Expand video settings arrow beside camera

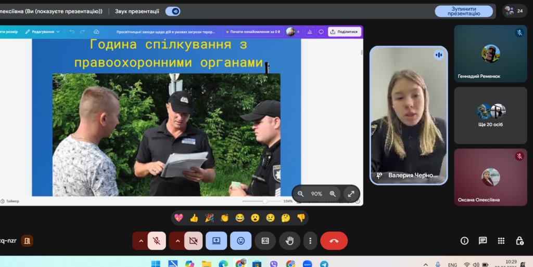(x=177, y=241)
